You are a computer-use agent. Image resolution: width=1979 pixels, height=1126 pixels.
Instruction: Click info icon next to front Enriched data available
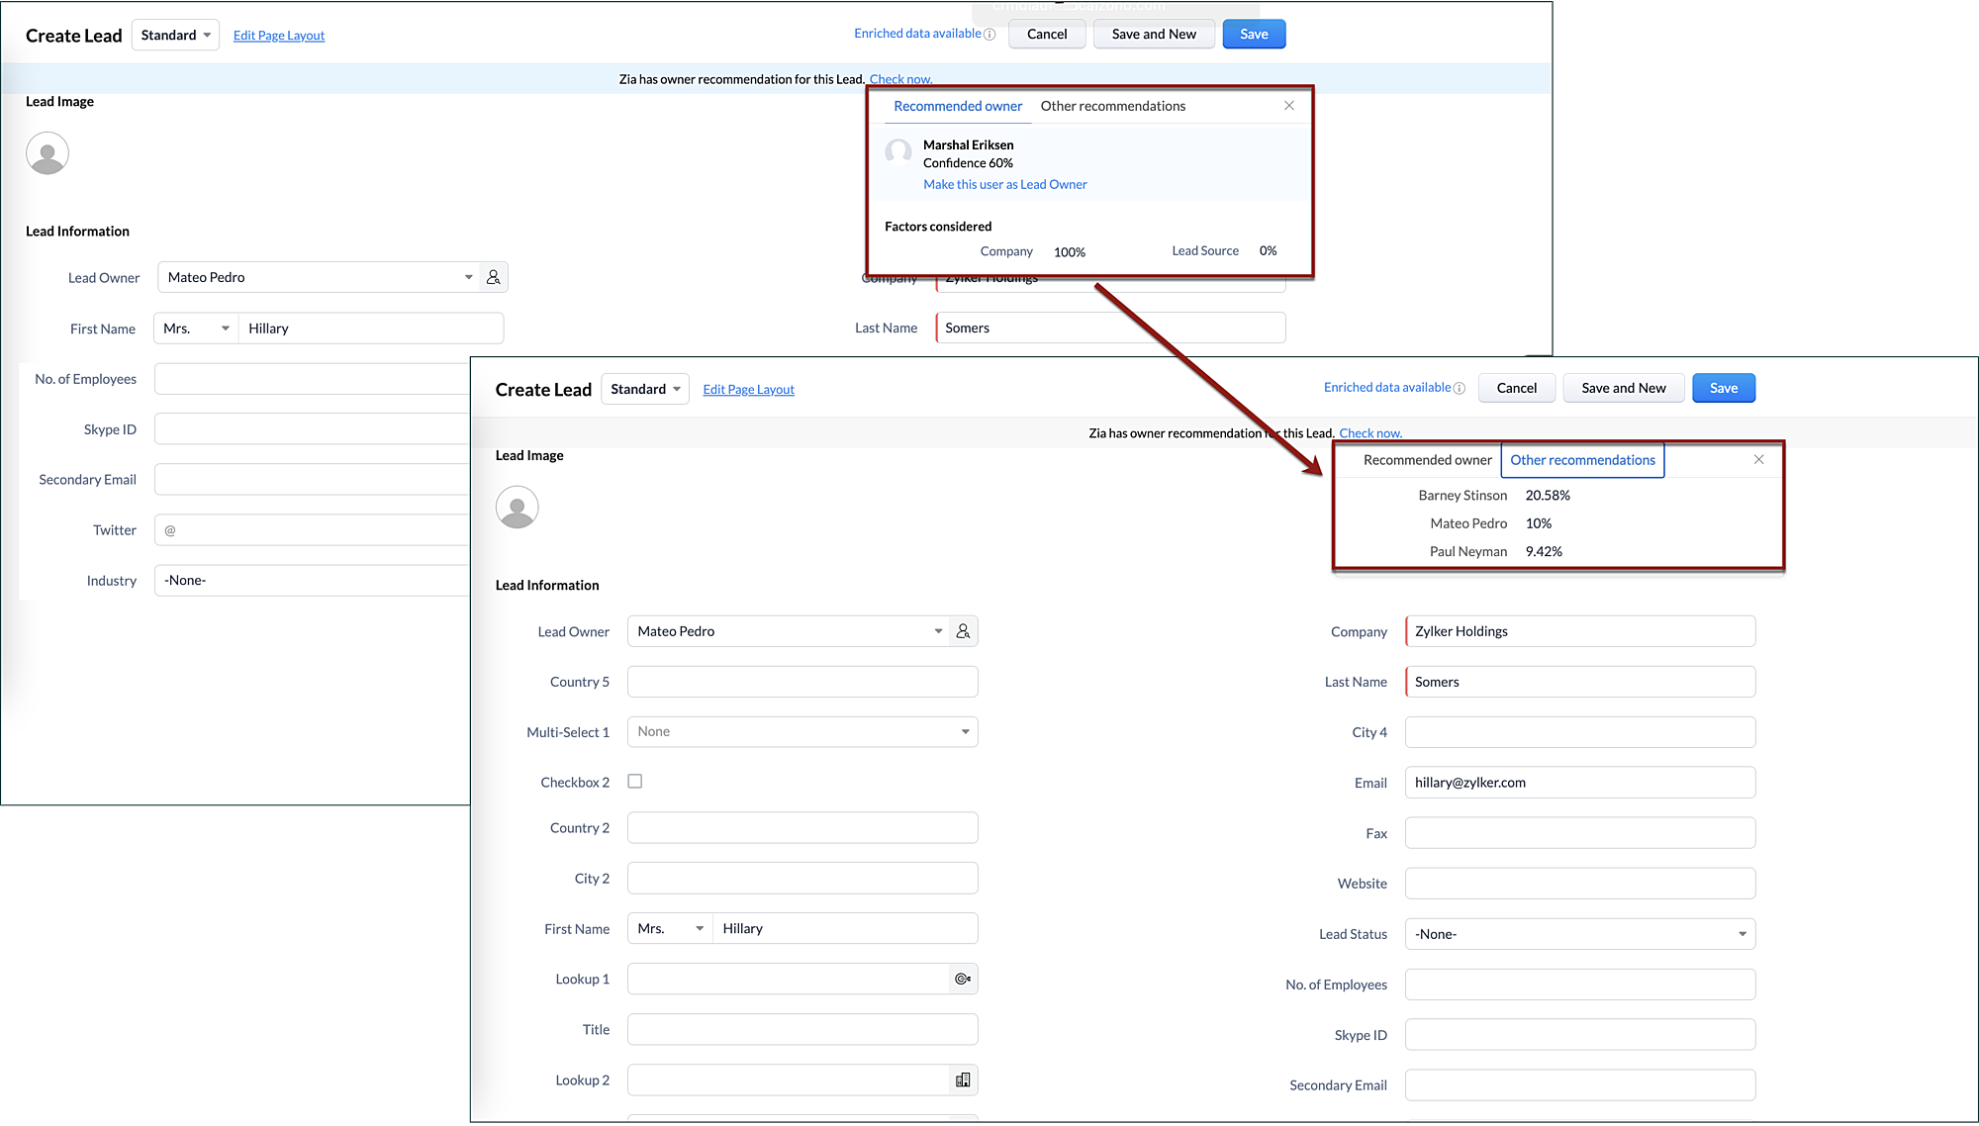tap(1459, 388)
